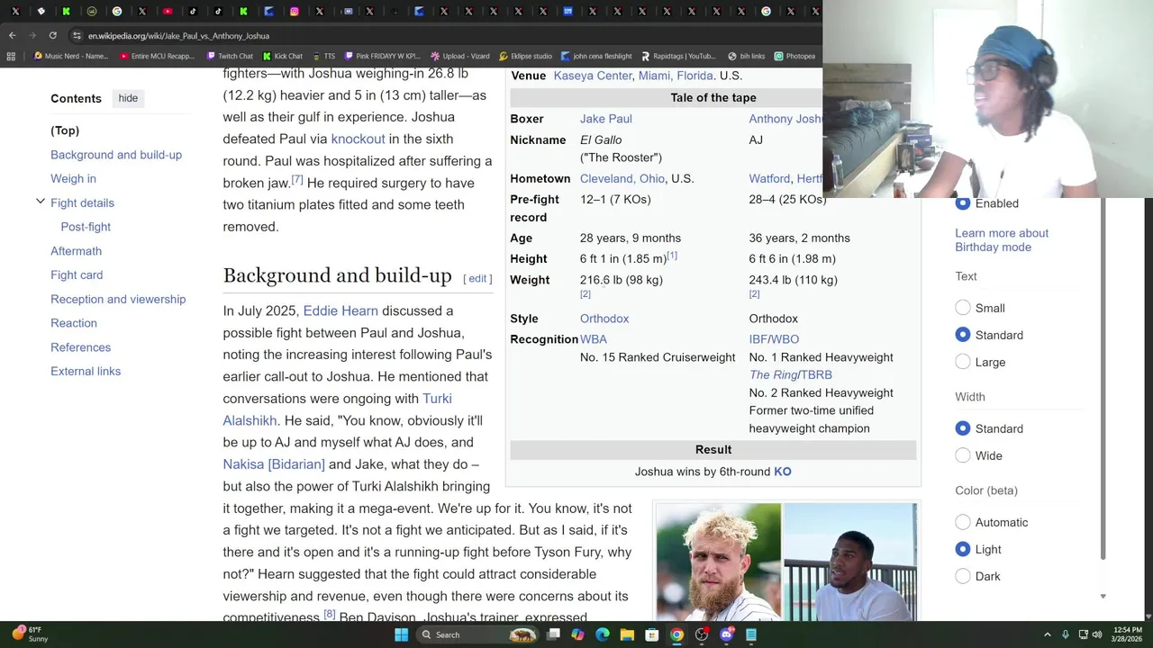Screen dimensions: 1153x648
Task: Click the microphone icon in system tray
Action: pos(1065,634)
